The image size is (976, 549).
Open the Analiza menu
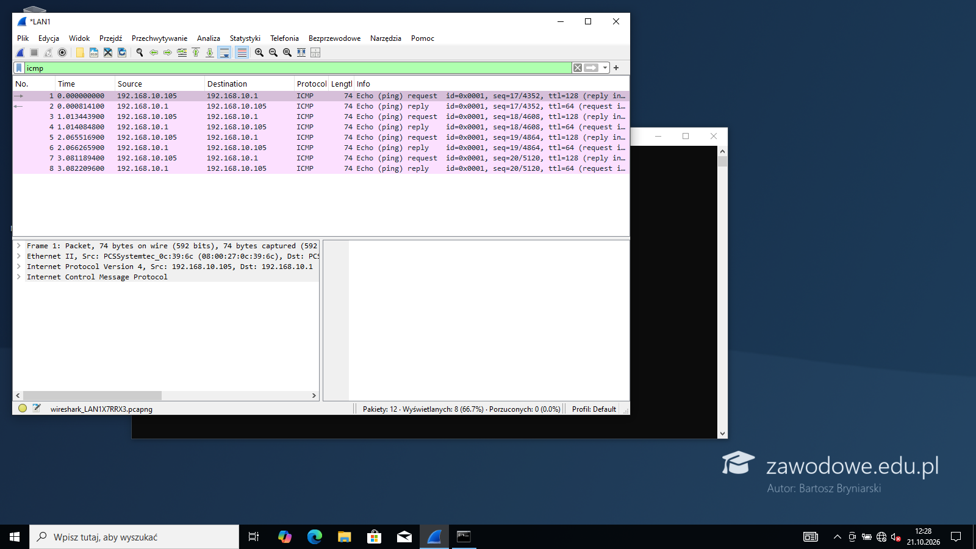209,38
